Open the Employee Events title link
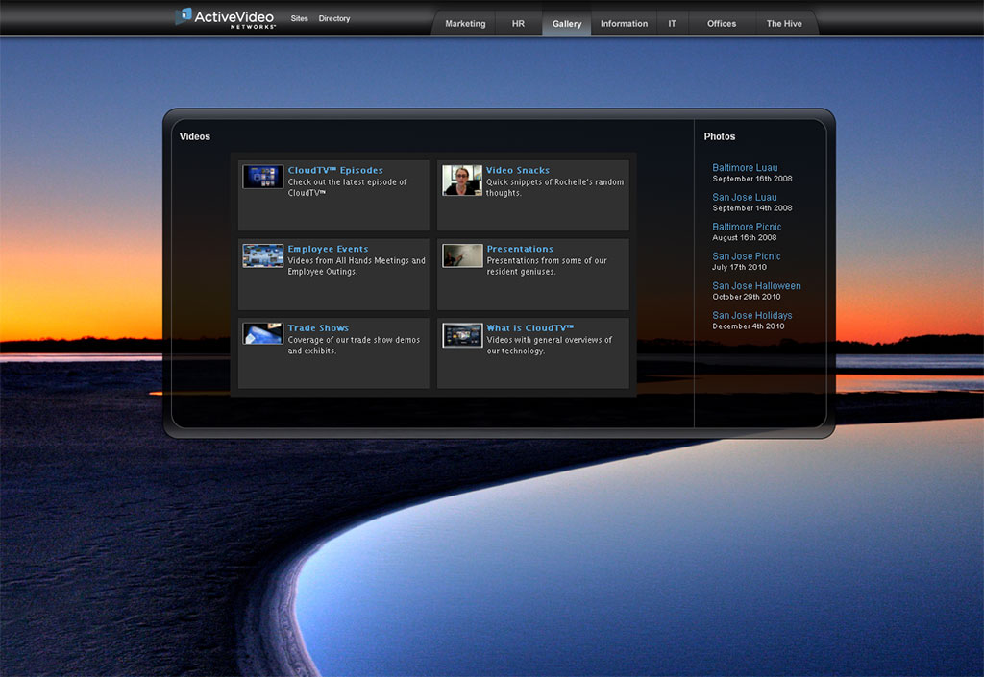Viewport: 984px width, 677px height. tap(328, 249)
